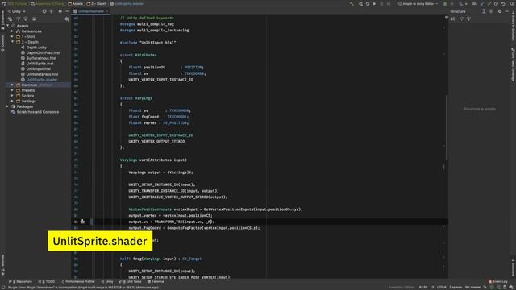The width and height of the screenshot is (516, 290).
Task: Click UnlitSprite.shader breadcrumb
Action: coord(127,4)
